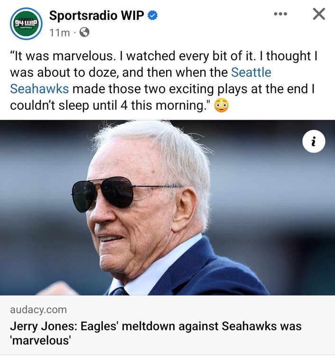Image resolution: width=335 pixels, height=356 pixels.
Task: Click the globe public-audience icon
Action: pyautogui.click(x=84, y=33)
